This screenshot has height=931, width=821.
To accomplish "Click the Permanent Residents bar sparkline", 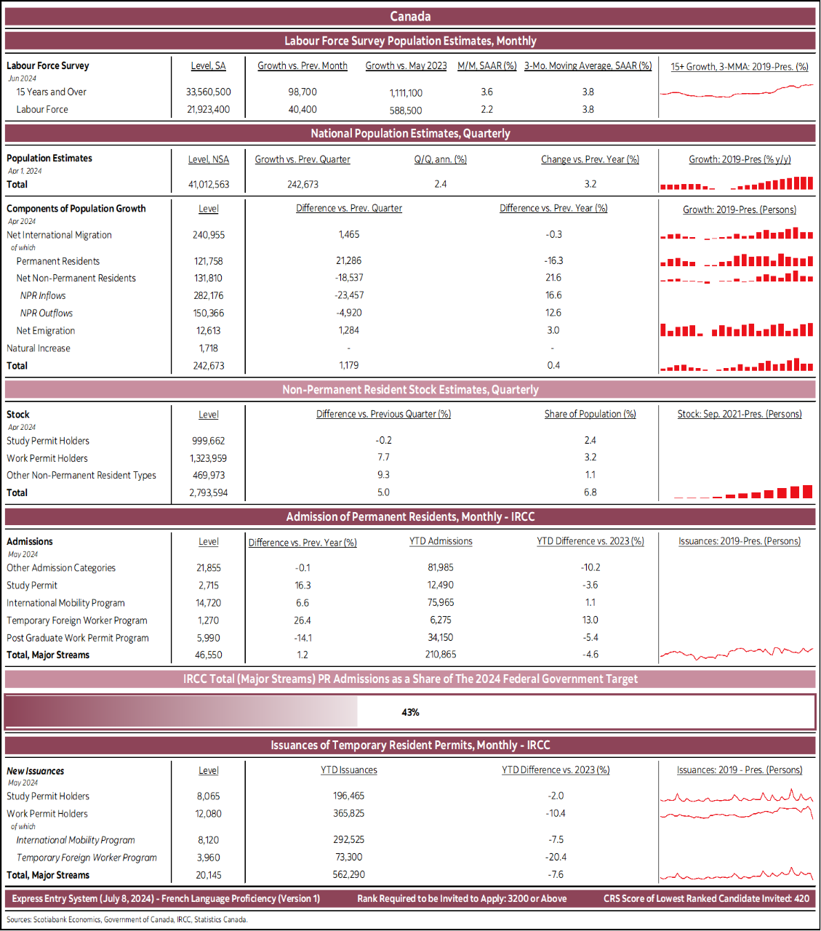I will pos(737,260).
